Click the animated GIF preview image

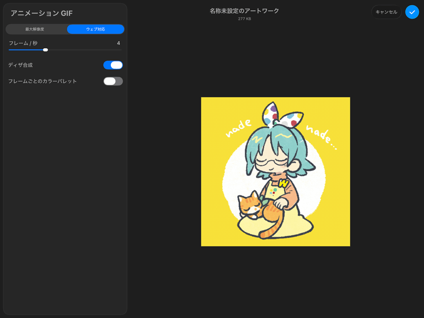(x=275, y=172)
